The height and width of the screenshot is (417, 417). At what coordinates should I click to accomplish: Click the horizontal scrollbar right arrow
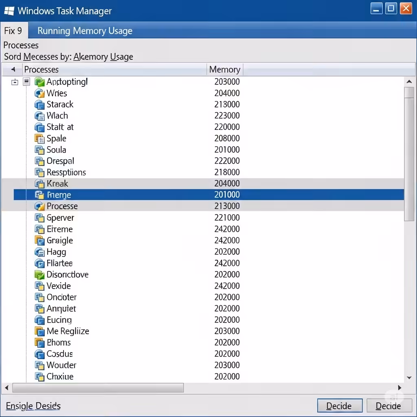(399, 388)
